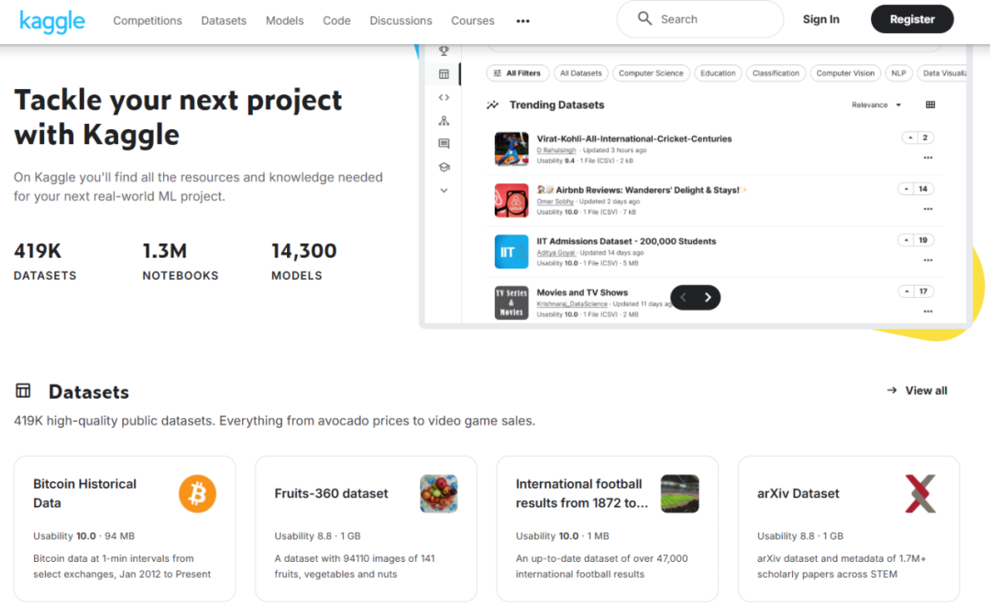Image resolution: width=990 pixels, height=606 pixels.
Task: Open Airbnb Reviews: Wanderers' Delight dataset
Action: click(x=642, y=190)
